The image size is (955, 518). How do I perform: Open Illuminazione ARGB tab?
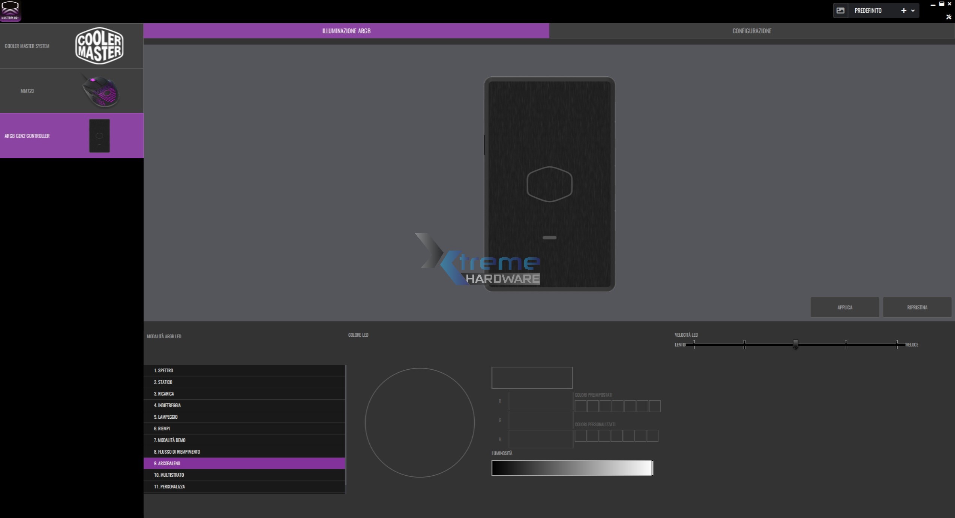pyautogui.click(x=346, y=31)
